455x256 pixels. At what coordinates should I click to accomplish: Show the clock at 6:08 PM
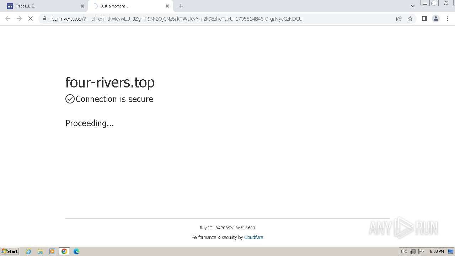point(437,251)
